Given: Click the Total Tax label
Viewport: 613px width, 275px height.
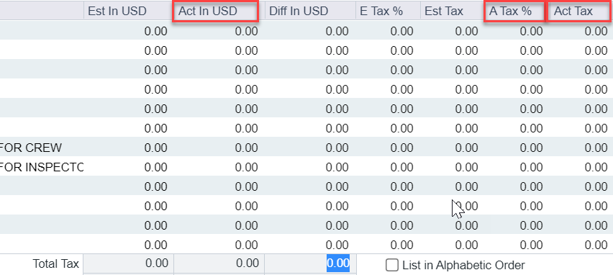Looking at the screenshot, I should (x=56, y=263).
